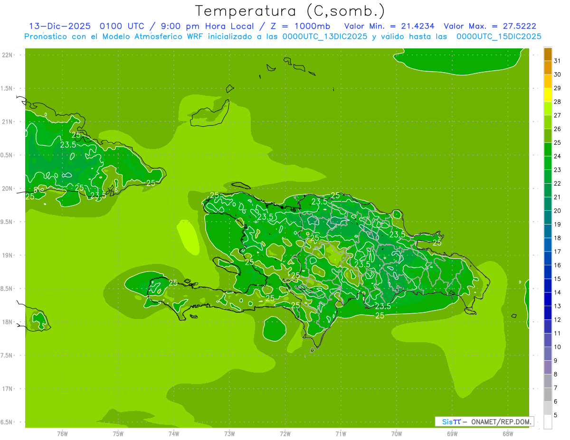Image resolution: width=570 pixels, height=440 pixels.
Task: Select the 'Z = 1000mb' level text
Action: 300,26
